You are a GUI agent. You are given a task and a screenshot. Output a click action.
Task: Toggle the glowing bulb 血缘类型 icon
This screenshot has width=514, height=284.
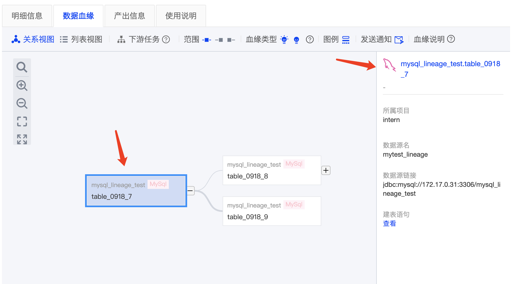click(284, 39)
